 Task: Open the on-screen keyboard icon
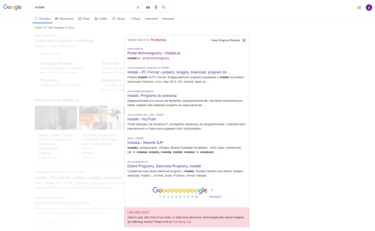[x=148, y=7]
